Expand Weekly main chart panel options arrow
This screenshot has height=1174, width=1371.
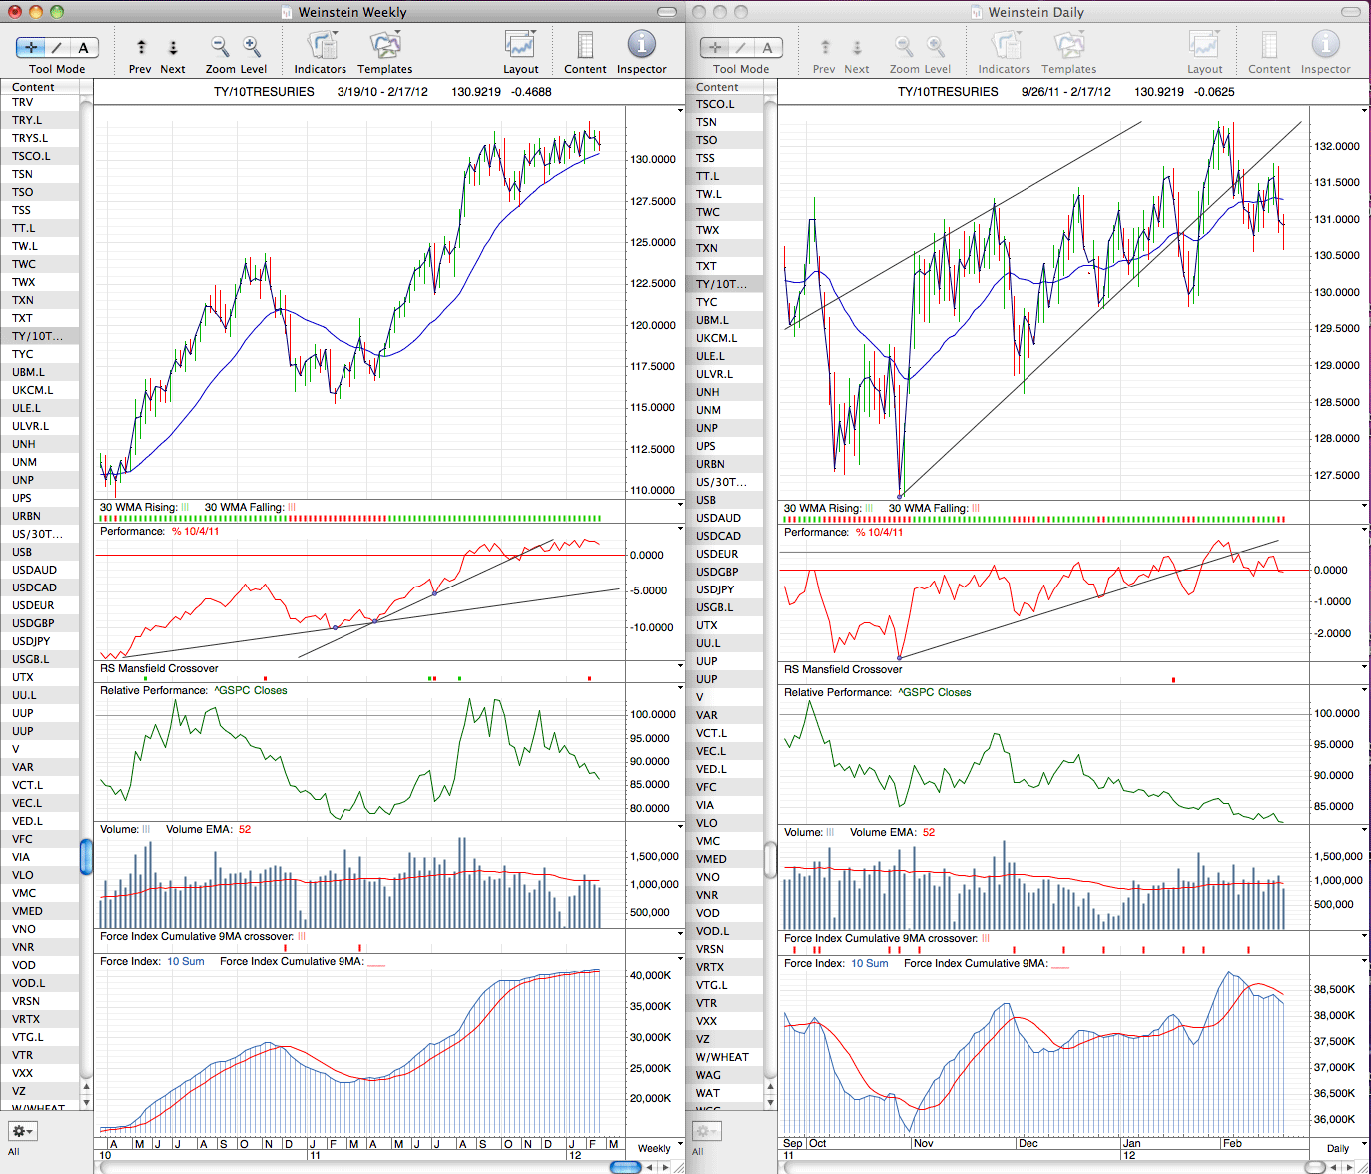(680, 111)
